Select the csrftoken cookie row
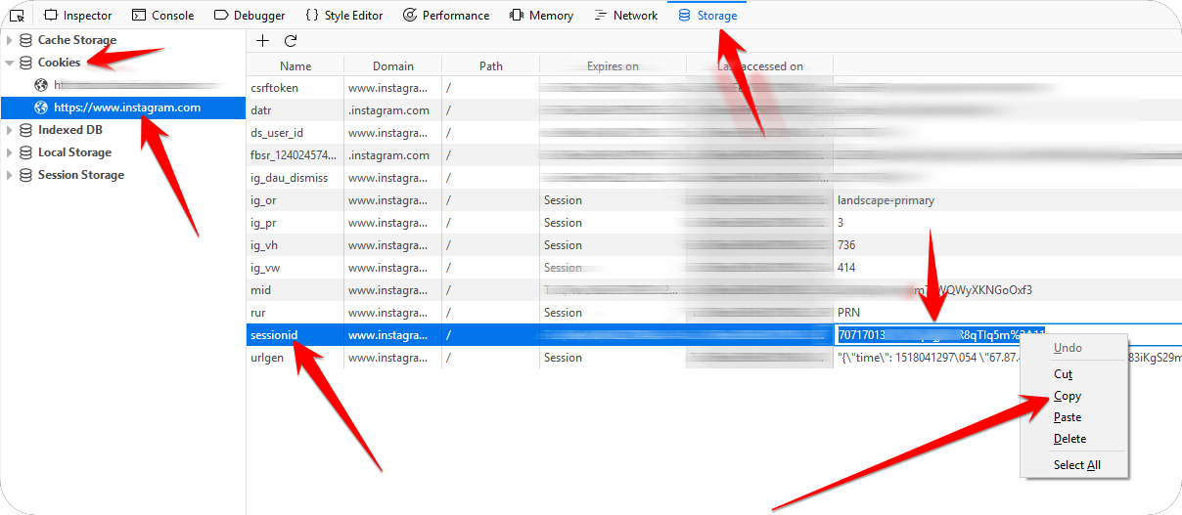 click(714, 88)
